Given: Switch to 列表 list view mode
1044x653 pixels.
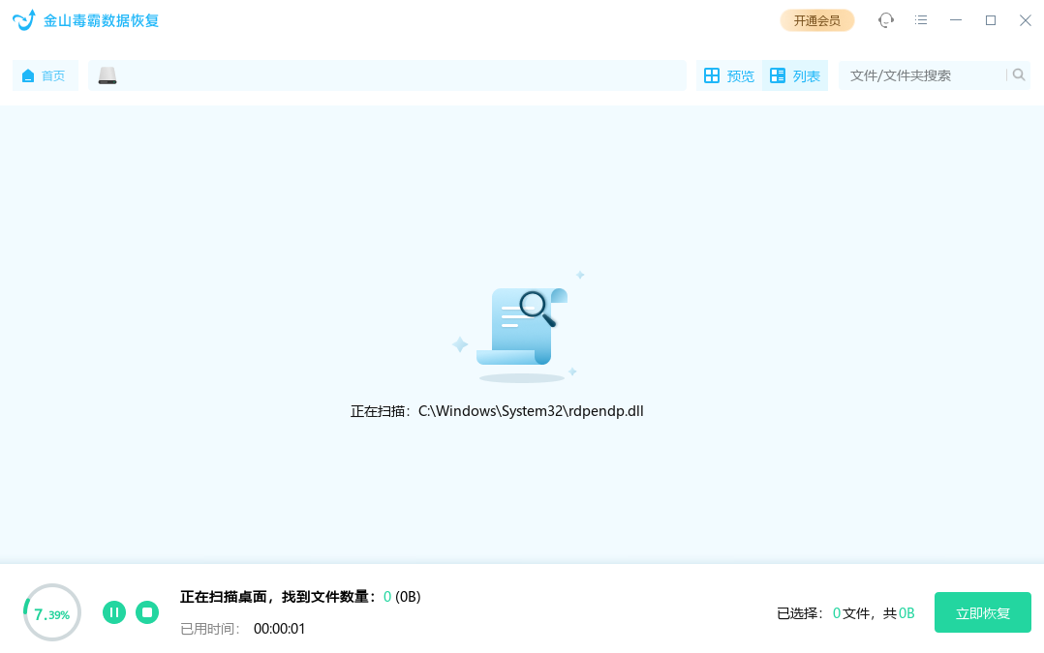Looking at the screenshot, I should pos(794,74).
